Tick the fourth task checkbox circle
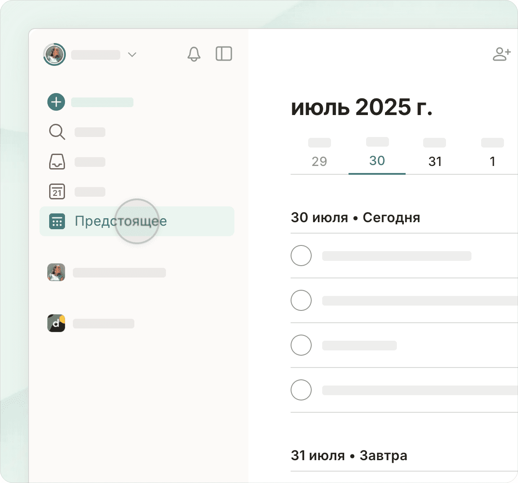The width and height of the screenshot is (518, 483). (x=301, y=390)
